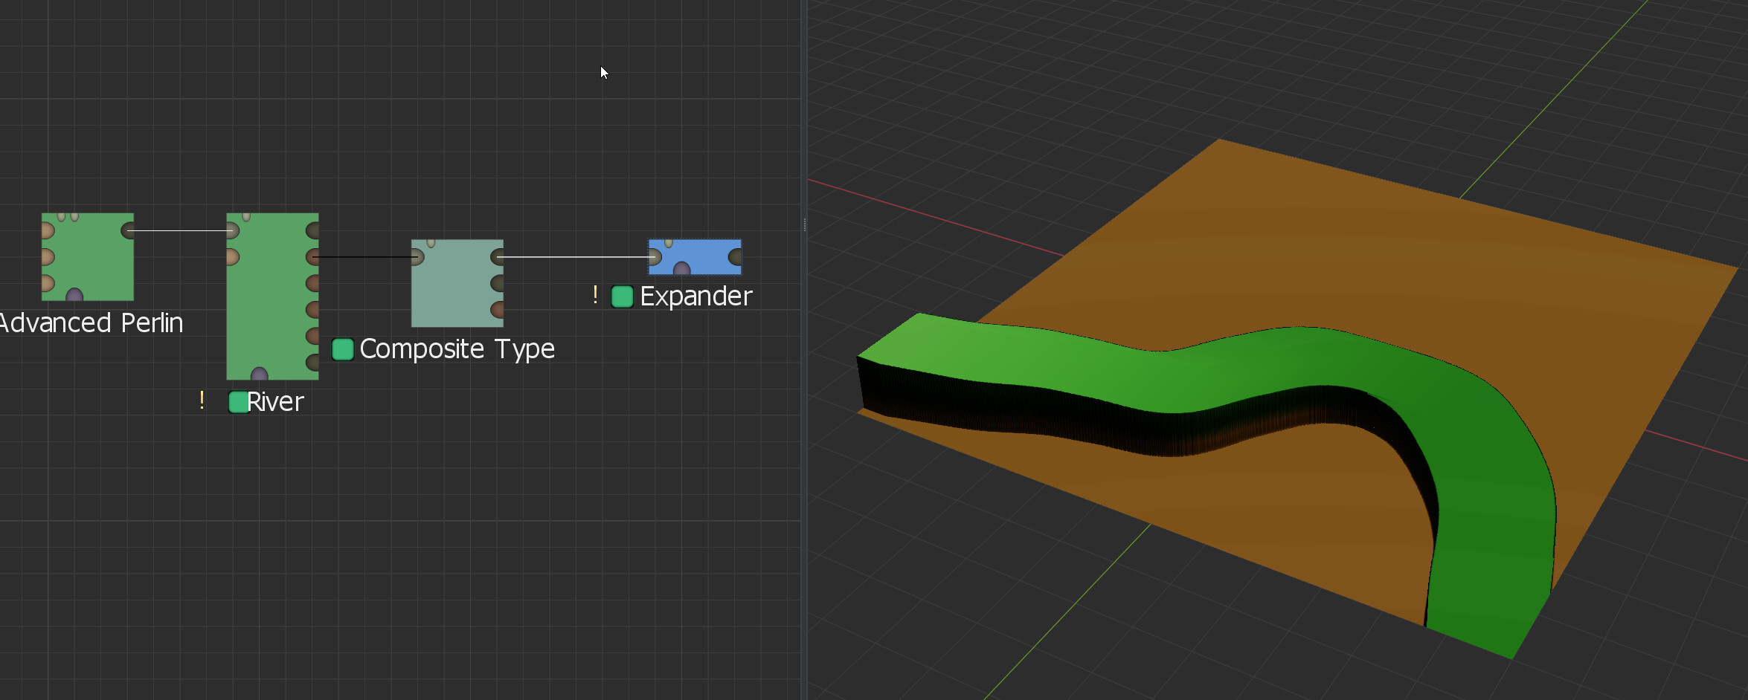1748x700 pixels.
Task: Click the Advanced Perlin output port
Action: click(128, 230)
